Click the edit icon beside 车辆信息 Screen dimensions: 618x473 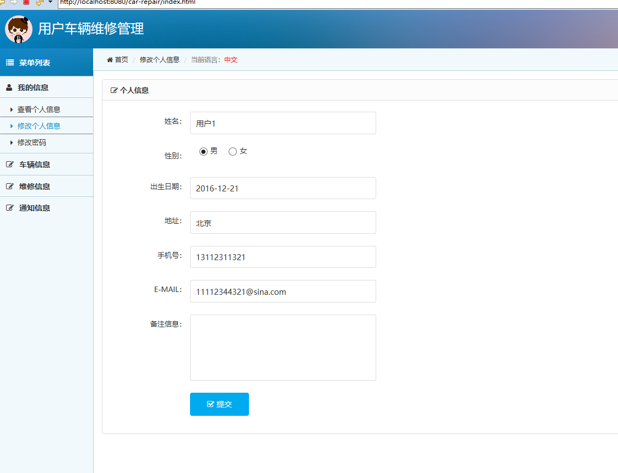[8, 164]
